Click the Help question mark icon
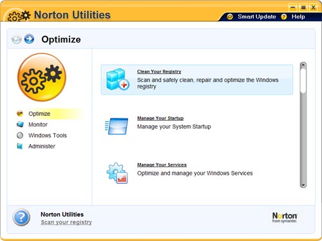The height and width of the screenshot is (241, 322). (x=284, y=17)
